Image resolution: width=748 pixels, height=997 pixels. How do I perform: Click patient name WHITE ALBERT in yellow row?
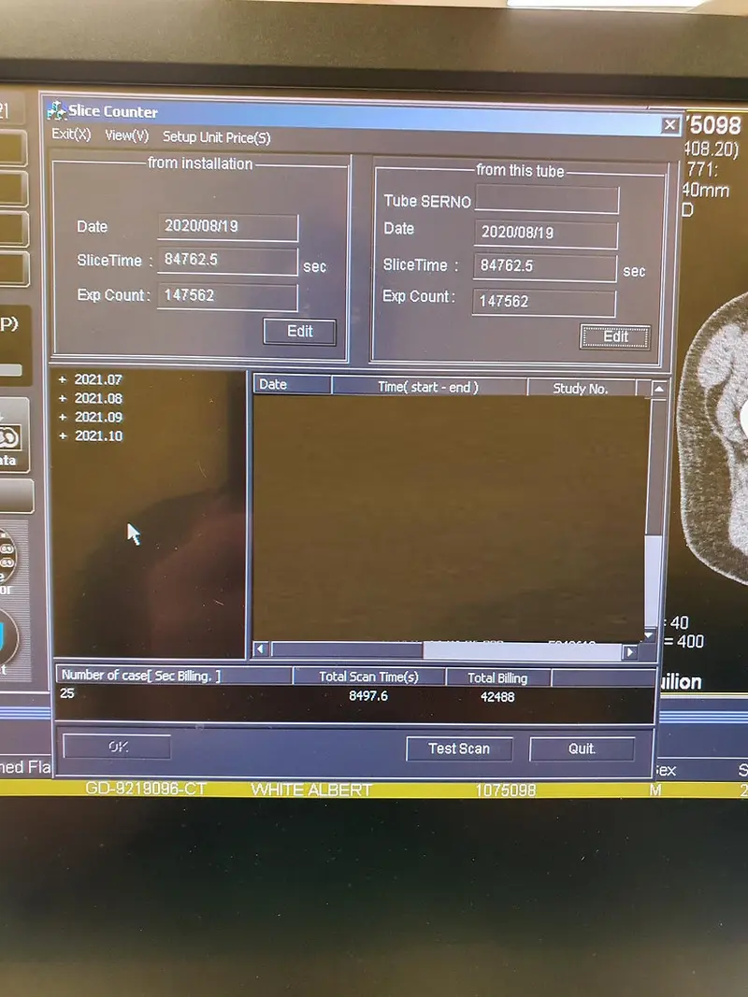(x=311, y=790)
